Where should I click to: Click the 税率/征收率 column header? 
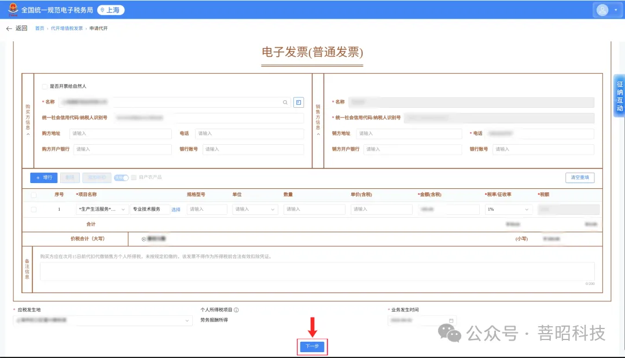coord(499,195)
